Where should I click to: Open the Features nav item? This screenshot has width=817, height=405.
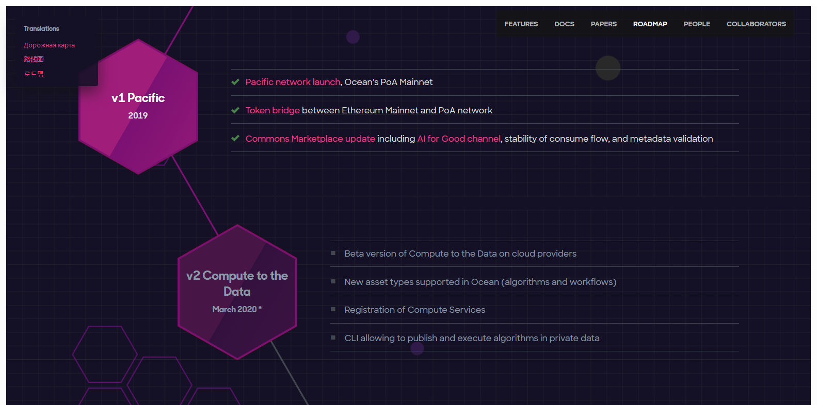tap(521, 24)
